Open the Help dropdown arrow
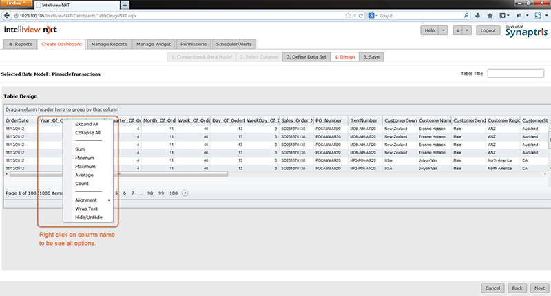The height and width of the screenshot is (296, 551). 442,30
